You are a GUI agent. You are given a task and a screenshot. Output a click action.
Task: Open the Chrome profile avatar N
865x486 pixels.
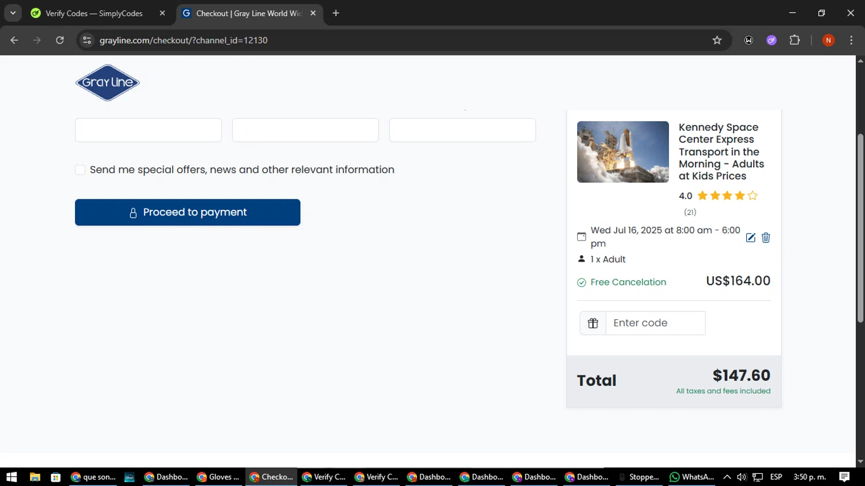[828, 40]
